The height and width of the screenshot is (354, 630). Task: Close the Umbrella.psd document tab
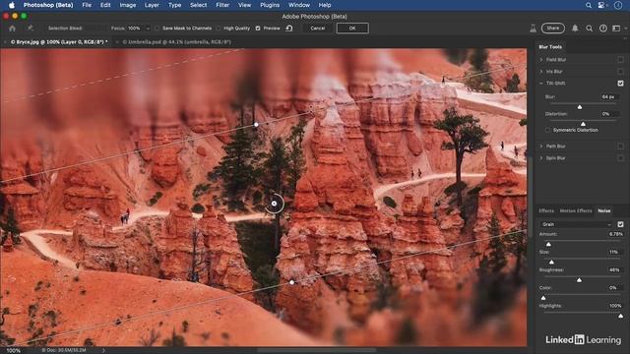pyautogui.click(x=117, y=41)
